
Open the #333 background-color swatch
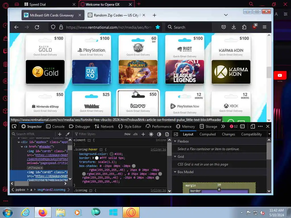(x=111, y=154)
